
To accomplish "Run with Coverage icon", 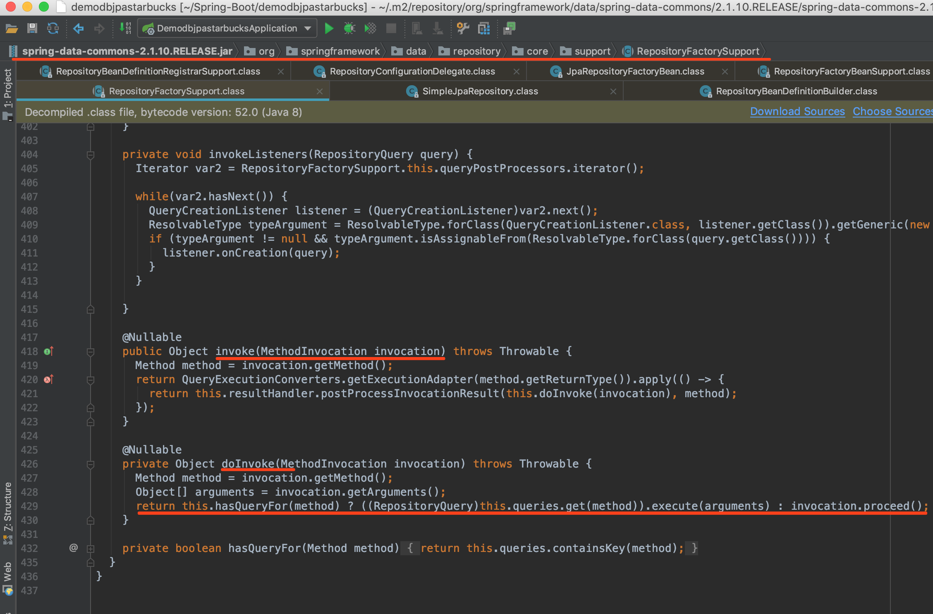I will 370,28.
